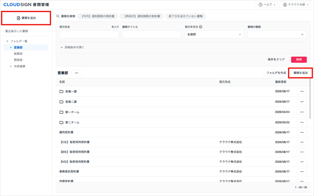
Task: Open the クラウド太郎 account menu
Action: pos(295,5)
